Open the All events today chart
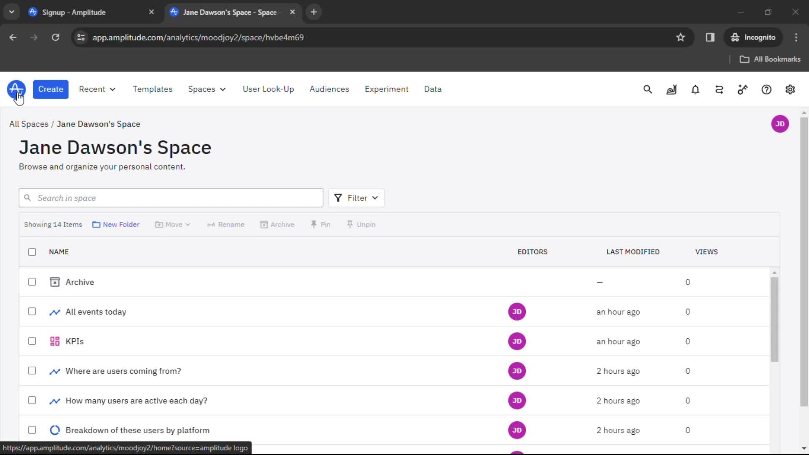This screenshot has width=809, height=455. 96,312
